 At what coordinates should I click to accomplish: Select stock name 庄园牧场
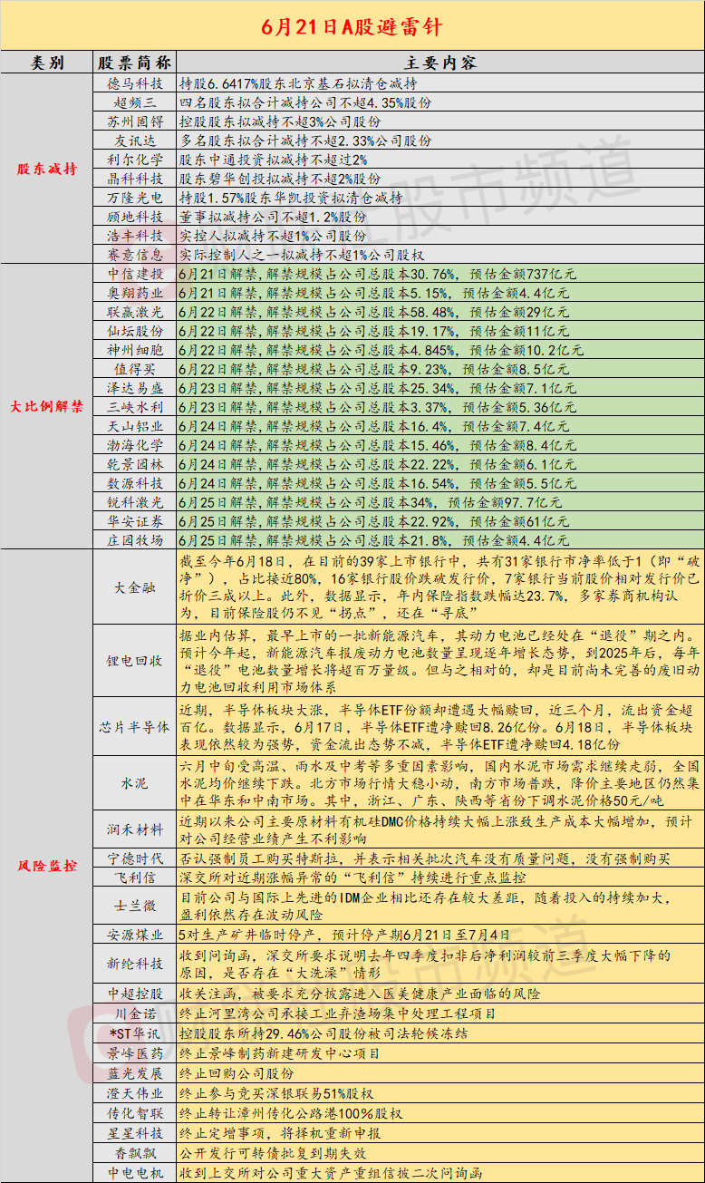(x=134, y=540)
